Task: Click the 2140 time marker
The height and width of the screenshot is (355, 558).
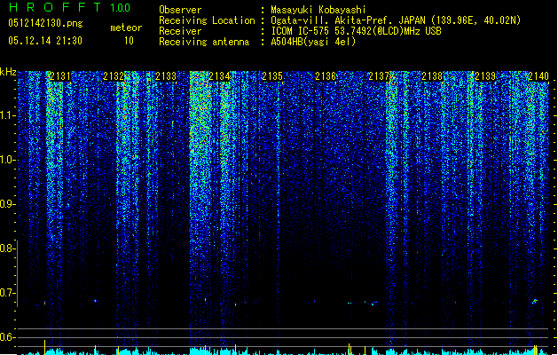Action: 538,76
